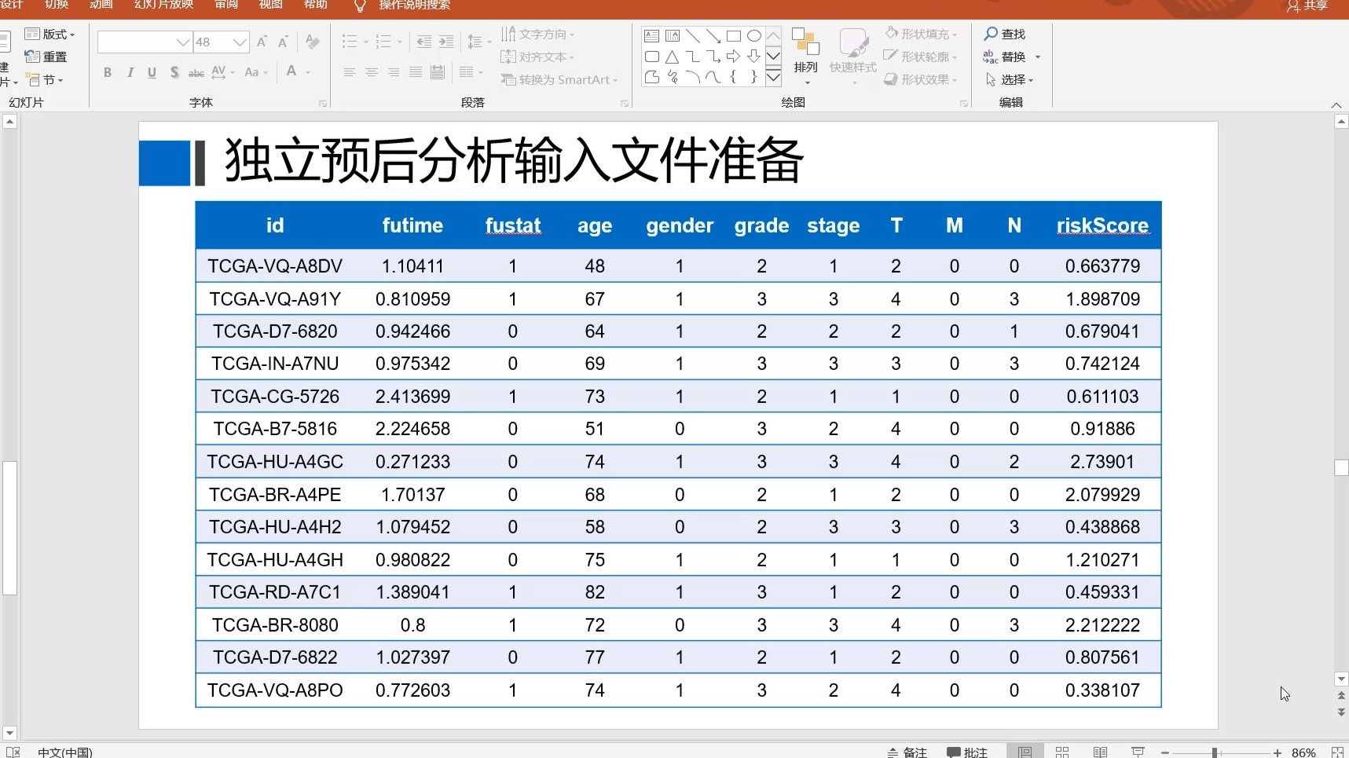Decrease font size with the smaller A icon

coord(283,42)
